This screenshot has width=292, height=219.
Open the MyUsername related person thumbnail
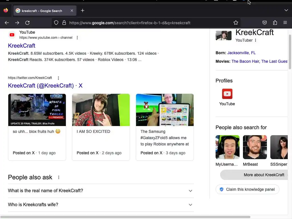click(x=228, y=147)
